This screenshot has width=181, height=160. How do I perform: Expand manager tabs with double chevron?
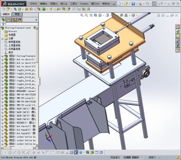(x=36, y=20)
